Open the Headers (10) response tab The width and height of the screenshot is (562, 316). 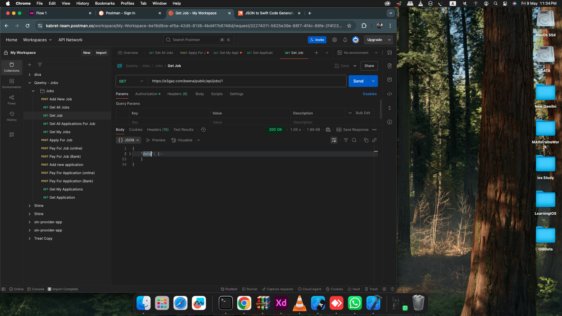point(158,130)
